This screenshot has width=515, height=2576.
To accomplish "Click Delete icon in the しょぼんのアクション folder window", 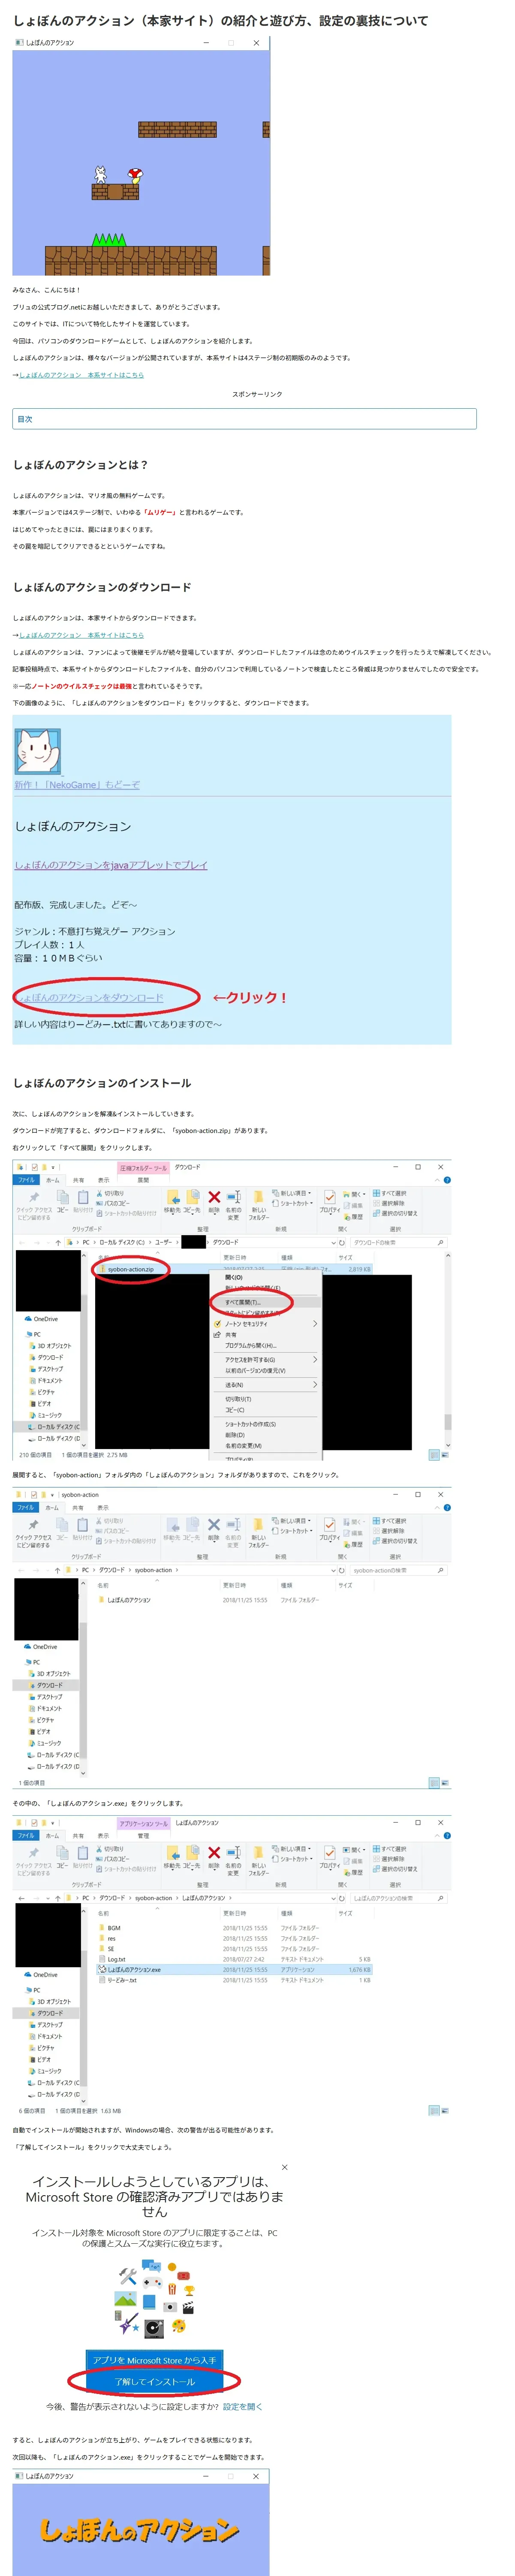I will pos(214,1853).
